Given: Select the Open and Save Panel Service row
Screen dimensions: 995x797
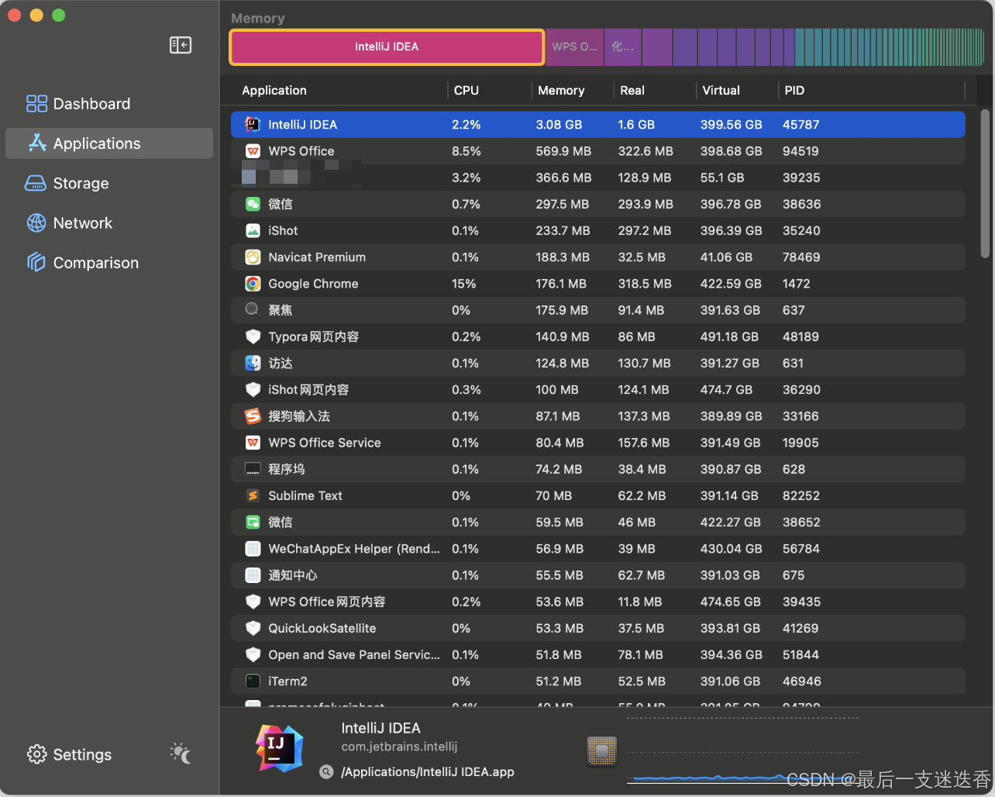Looking at the screenshot, I should [x=597, y=655].
